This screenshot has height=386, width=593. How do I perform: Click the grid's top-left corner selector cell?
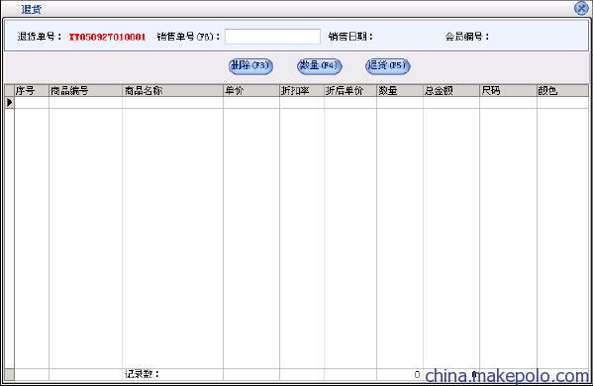[x=10, y=91]
